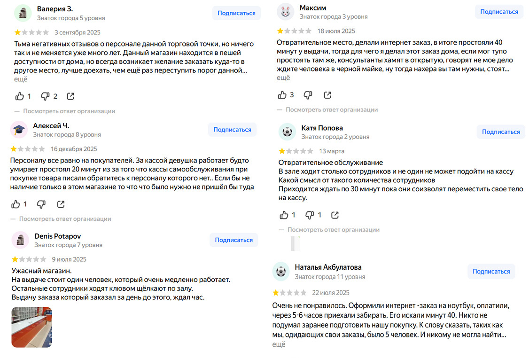529x358 pixels.
Task: Like Катя Попова's review
Action: coord(284,215)
